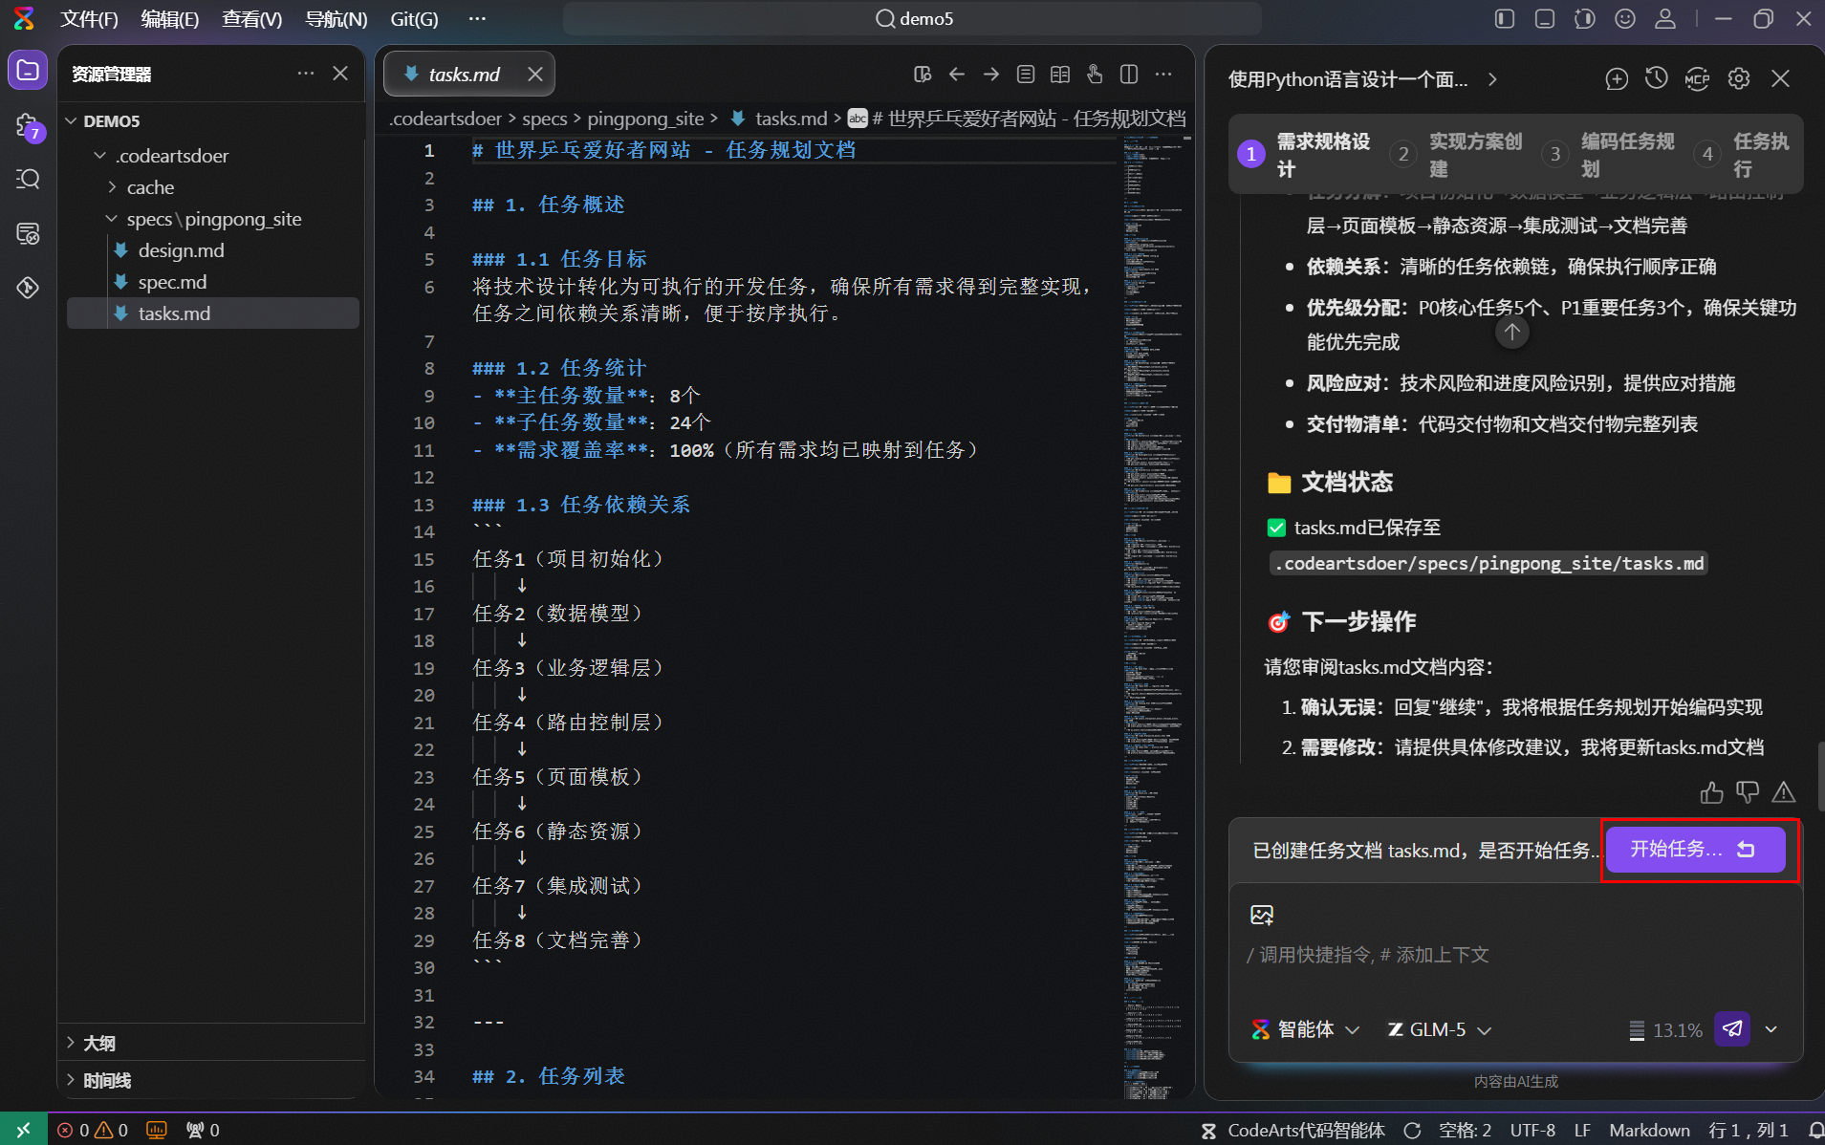Screen dimensions: 1825x1145
Task: Open the 导航(N) menu
Action: pyautogui.click(x=336, y=19)
